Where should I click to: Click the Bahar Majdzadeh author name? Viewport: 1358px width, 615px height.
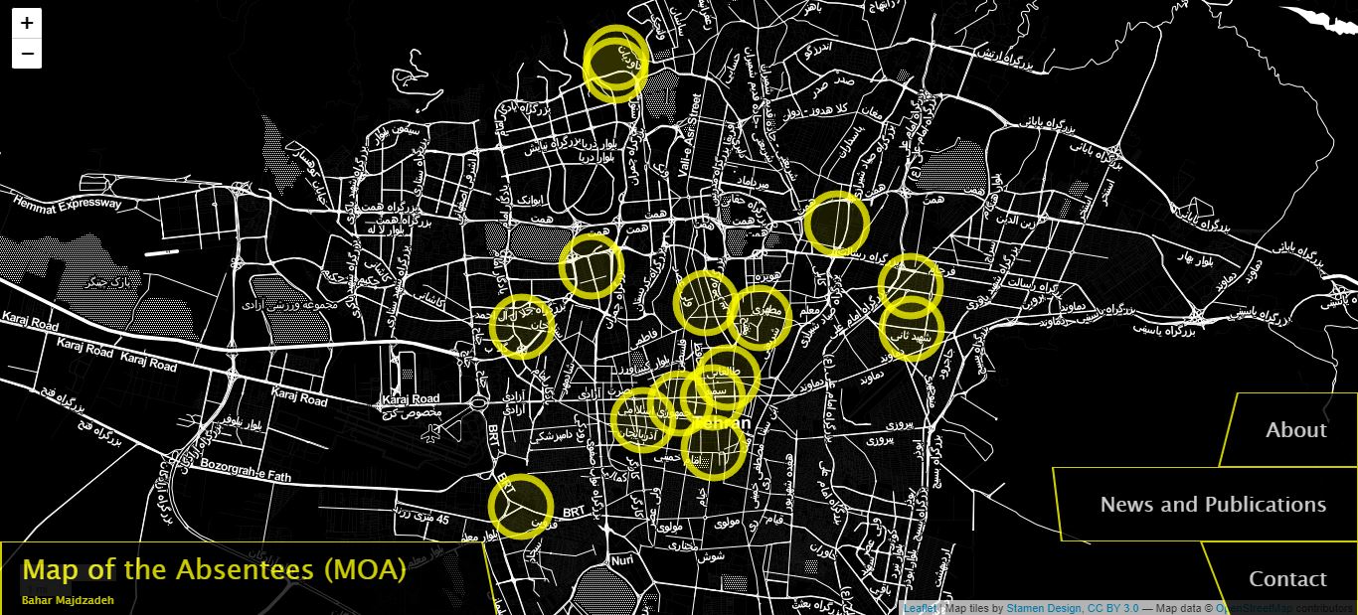tap(68, 600)
